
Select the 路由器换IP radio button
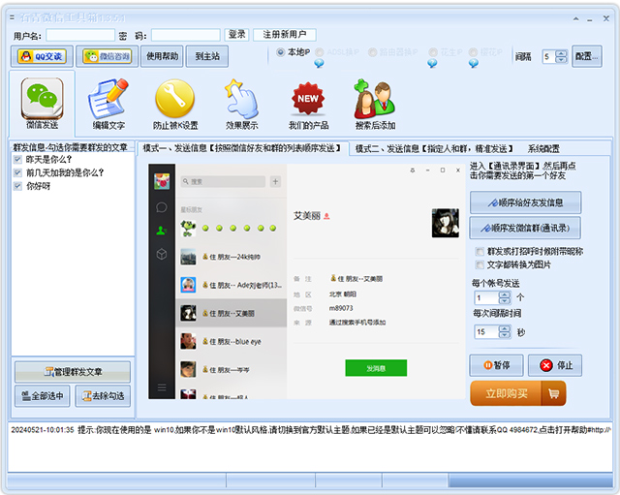(x=372, y=52)
